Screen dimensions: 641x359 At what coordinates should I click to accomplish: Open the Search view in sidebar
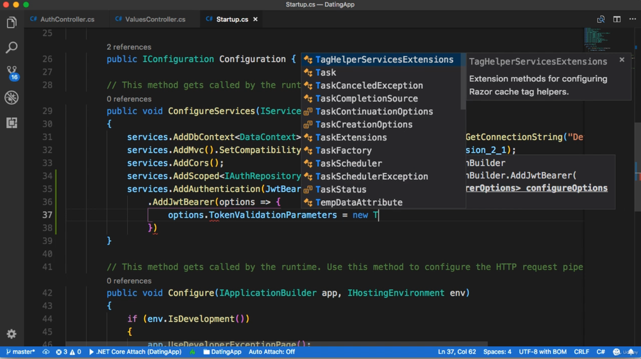12,48
